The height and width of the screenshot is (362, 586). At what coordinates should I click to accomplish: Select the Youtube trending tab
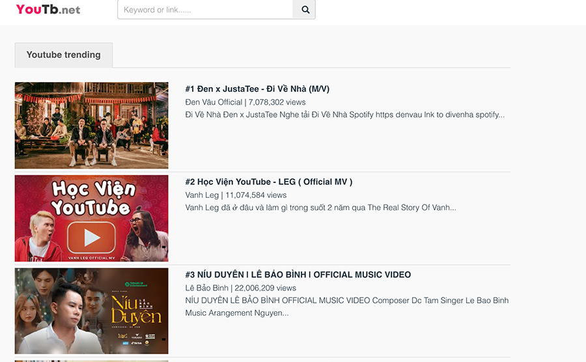[x=64, y=55]
